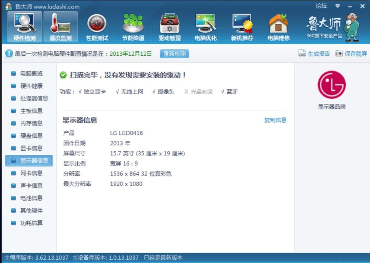The image size is (370, 263).
Task: Click 保存截屏 save screenshot text
Action: point(356,54)
